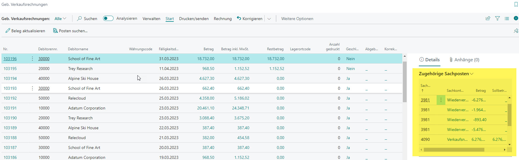Click the Währungscode column header
519x160 pixels.
click(x=141, y=49)
